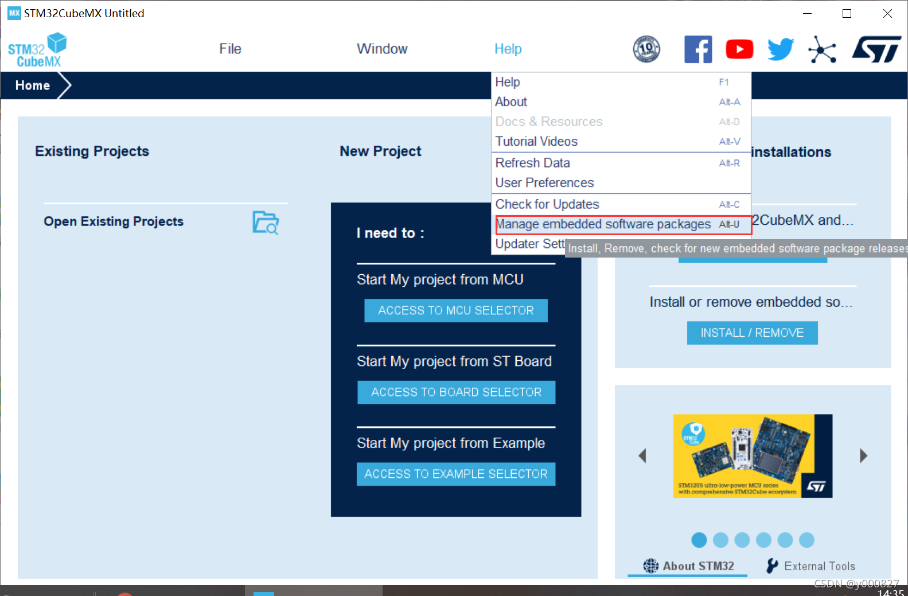Click 'Start My project from ST Board' text
The height and width of the screenshot is (596, 908).
(x=454, y=361)
